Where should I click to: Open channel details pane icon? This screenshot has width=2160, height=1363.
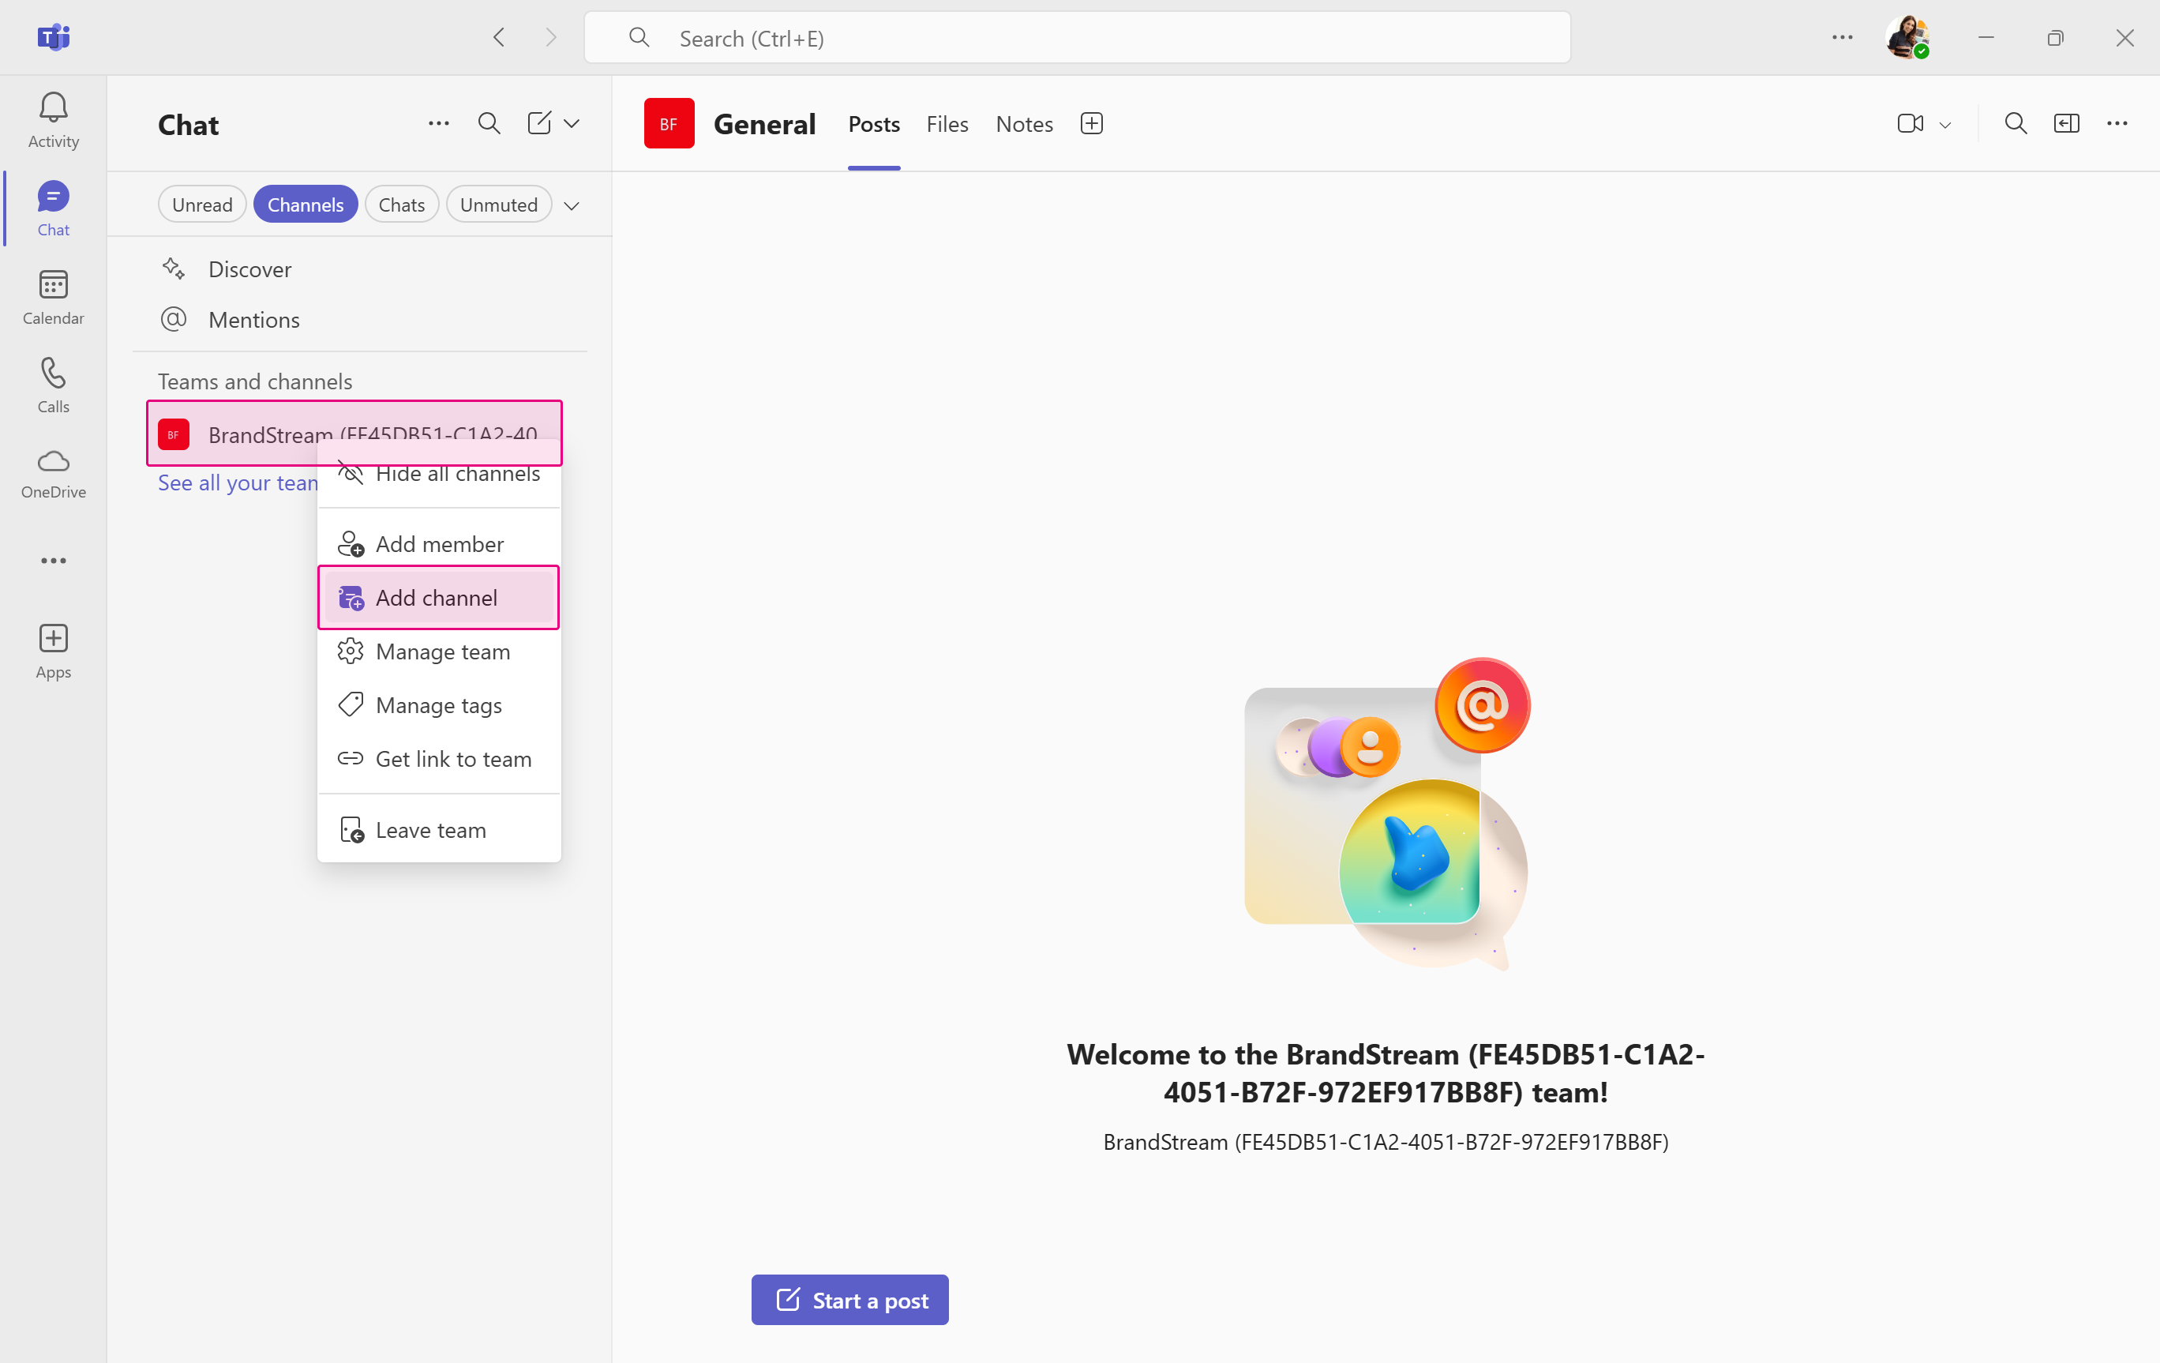point(2067,123)
